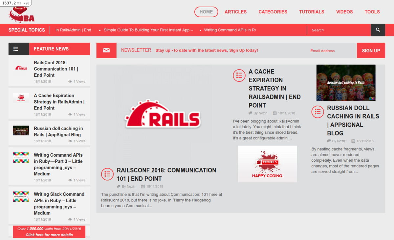
Task: Click thumbnail of Cache Expiration Strategy sidebar item
Action: tap(21, 98)
